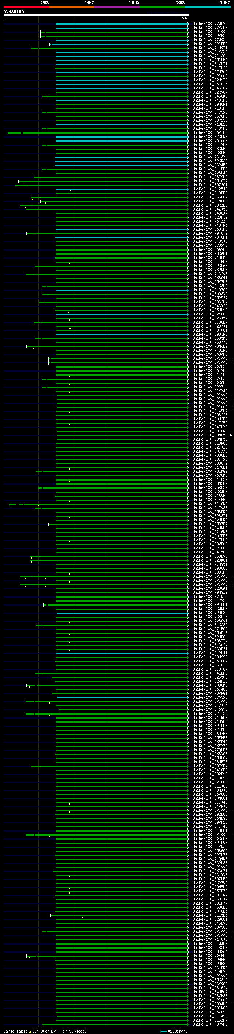
Task: Select the UniRef100_B9KRS9 label
Action: [x=210, y=161]
